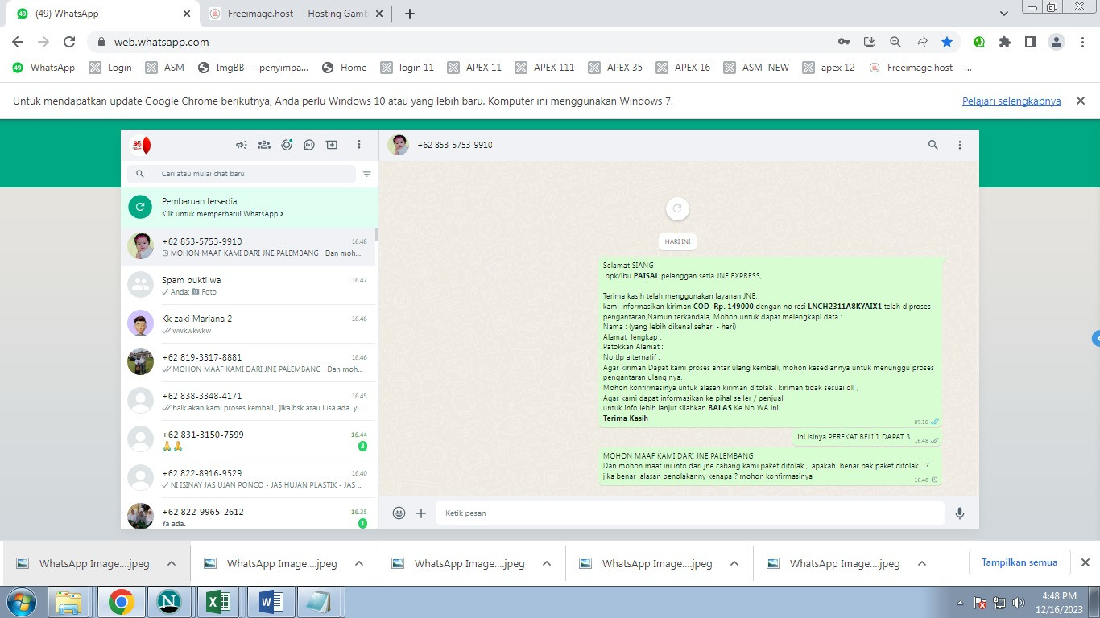The width and height of the screenshot is (1100, 618).
Task: Dismiss the Chrome update notice bar
Action: 1081,101
